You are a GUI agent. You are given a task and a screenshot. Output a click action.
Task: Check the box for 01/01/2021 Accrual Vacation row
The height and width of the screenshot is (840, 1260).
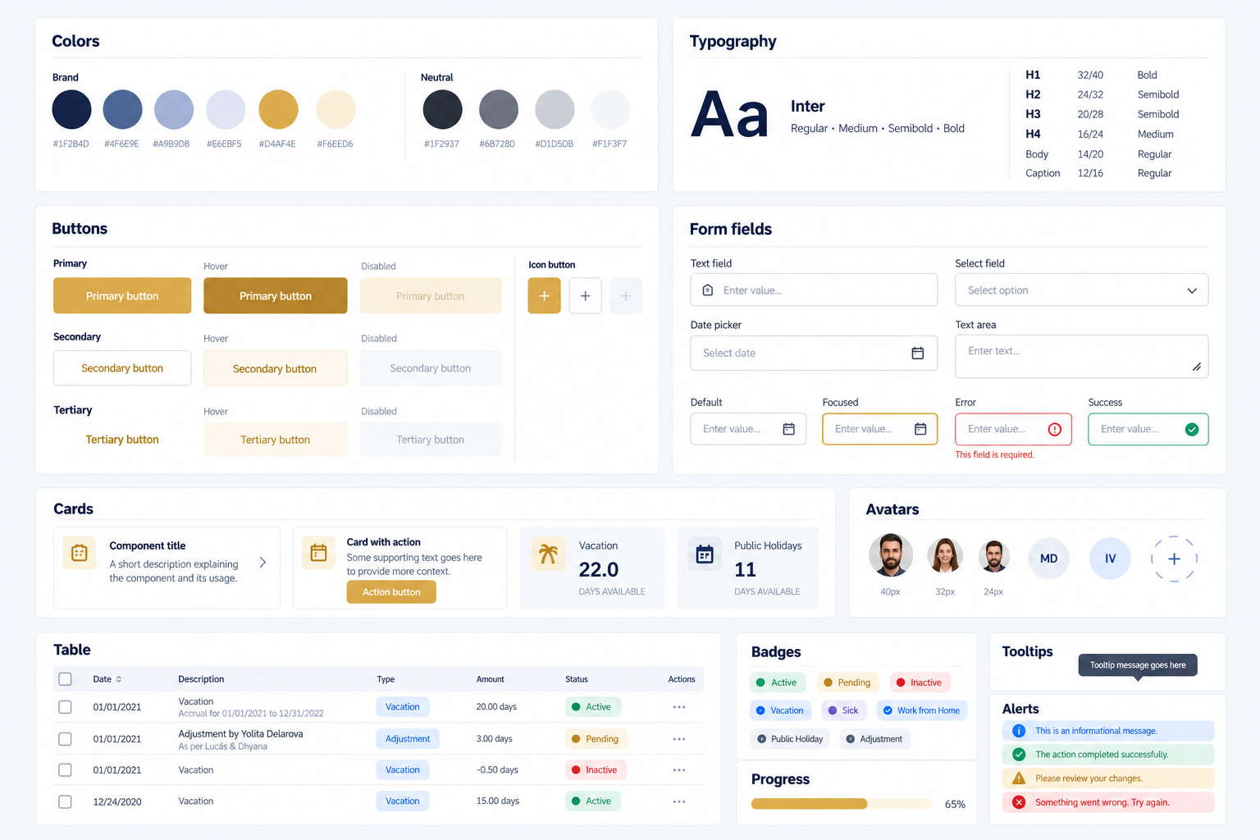pyautogui.click(x=66, y=707)
